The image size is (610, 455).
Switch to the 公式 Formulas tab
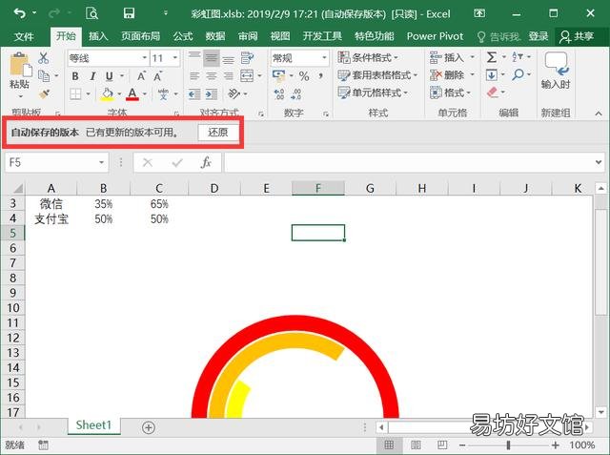[183, 36]
